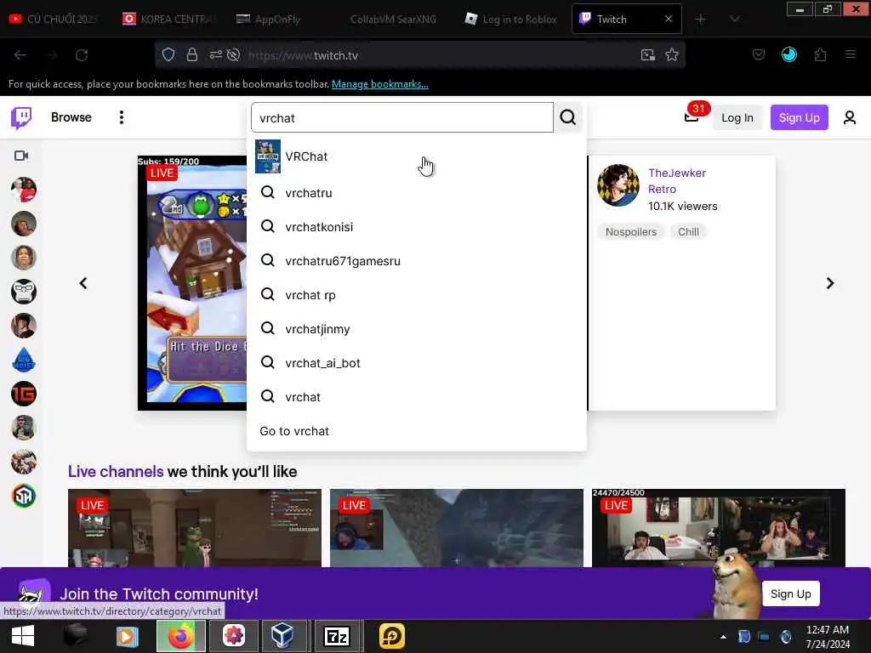Click Sign Up in the bottom banner

(x=790, y=593)
